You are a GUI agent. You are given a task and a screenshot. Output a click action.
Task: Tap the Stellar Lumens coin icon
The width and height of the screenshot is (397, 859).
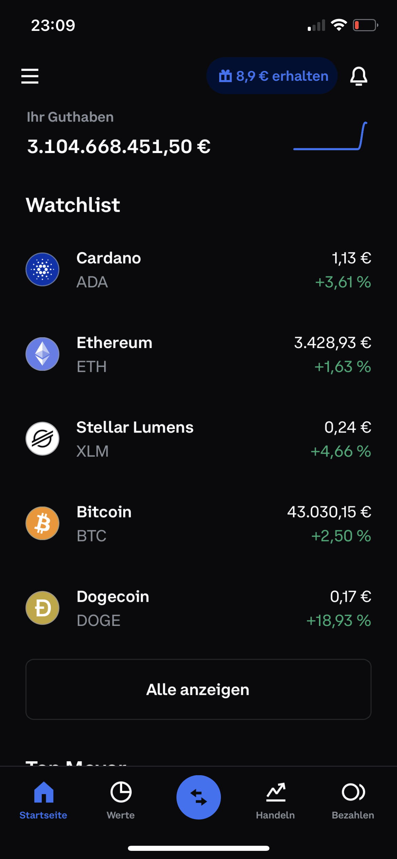42,439
